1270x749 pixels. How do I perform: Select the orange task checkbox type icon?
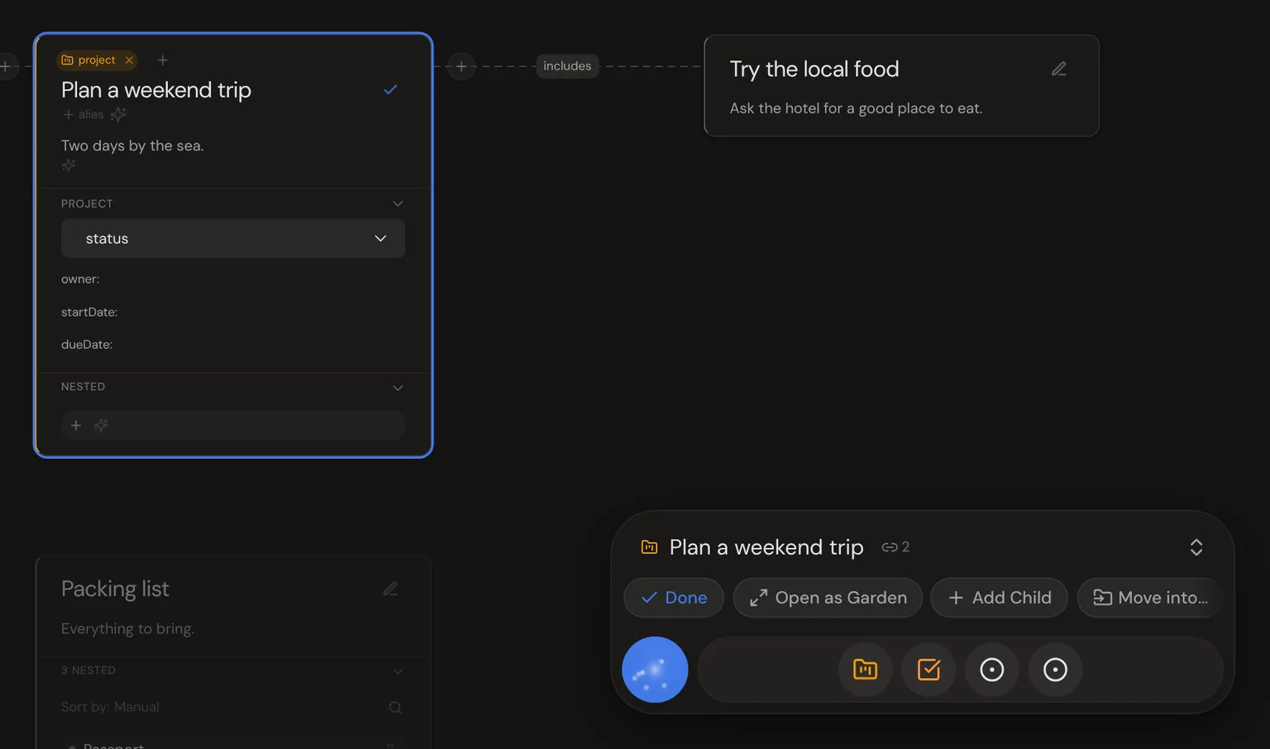[929, 670]
